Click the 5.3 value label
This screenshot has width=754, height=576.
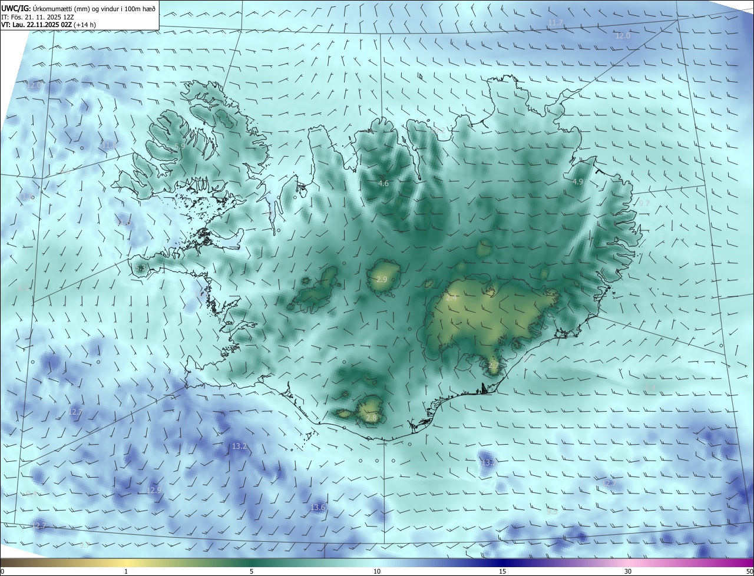tap(140, 269)
